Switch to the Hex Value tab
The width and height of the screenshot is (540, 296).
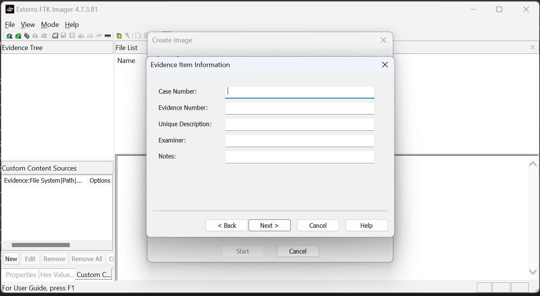coord(57,275)
